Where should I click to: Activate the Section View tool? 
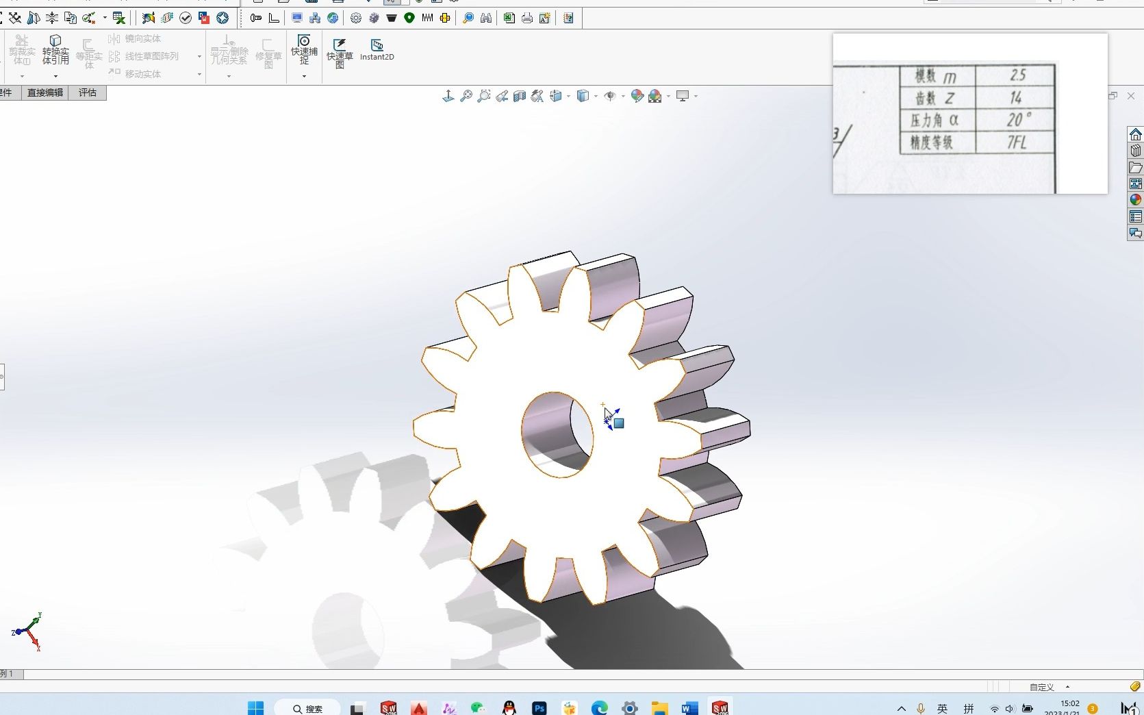tap(520, 97)
